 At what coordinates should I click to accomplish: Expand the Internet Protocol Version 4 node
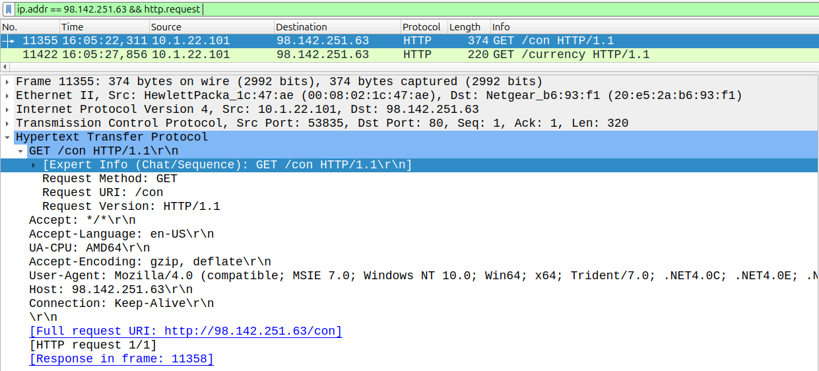click(7, 110)
